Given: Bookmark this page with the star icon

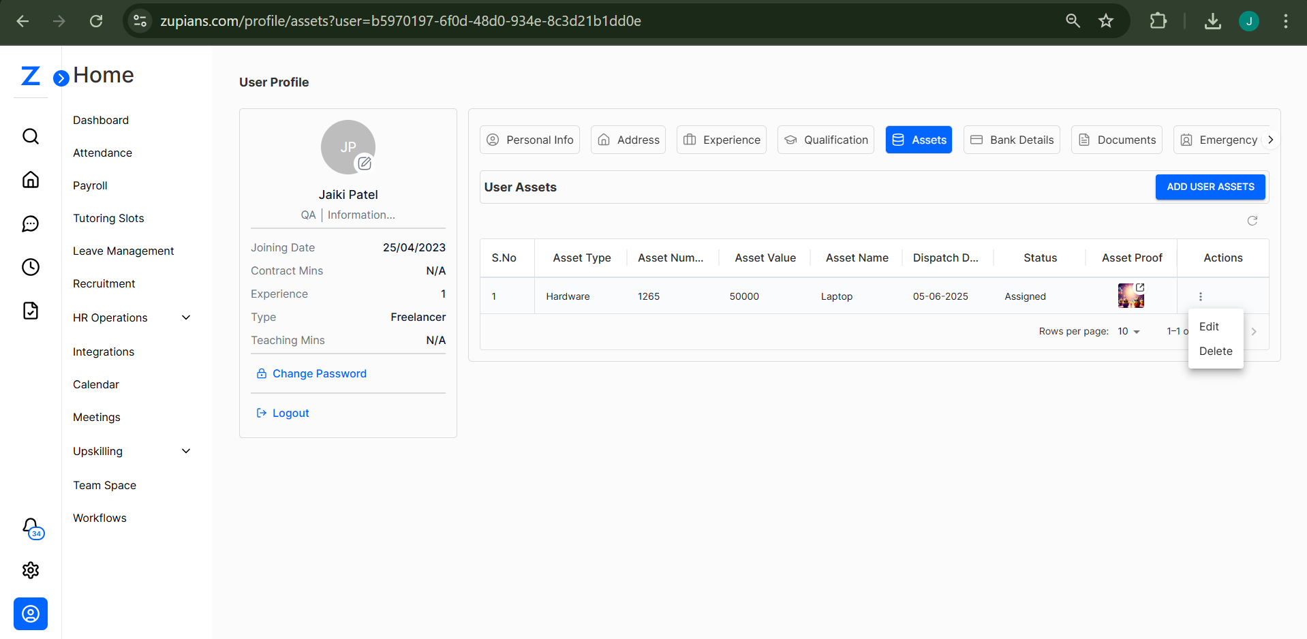Looking at the screenshot, I should [1105, 21].
